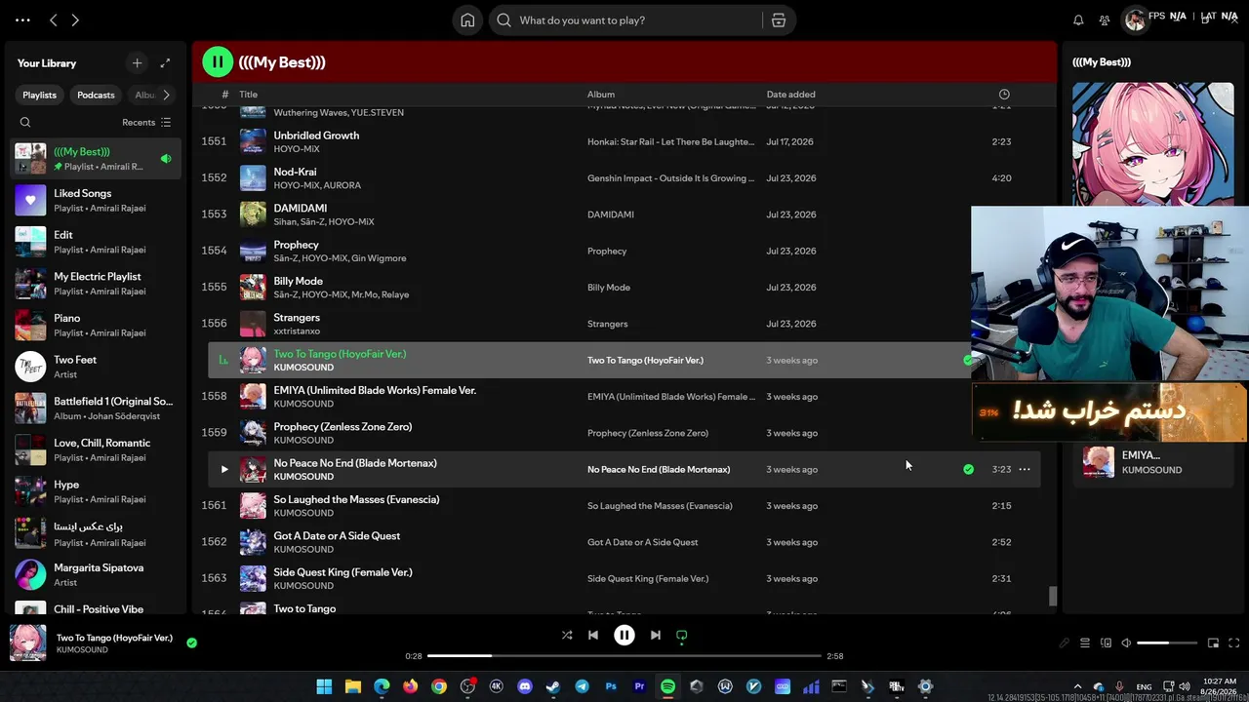Navigate back with the left arrow
The height and width of the screenshot is (702, 1249).
pos(54,20)
